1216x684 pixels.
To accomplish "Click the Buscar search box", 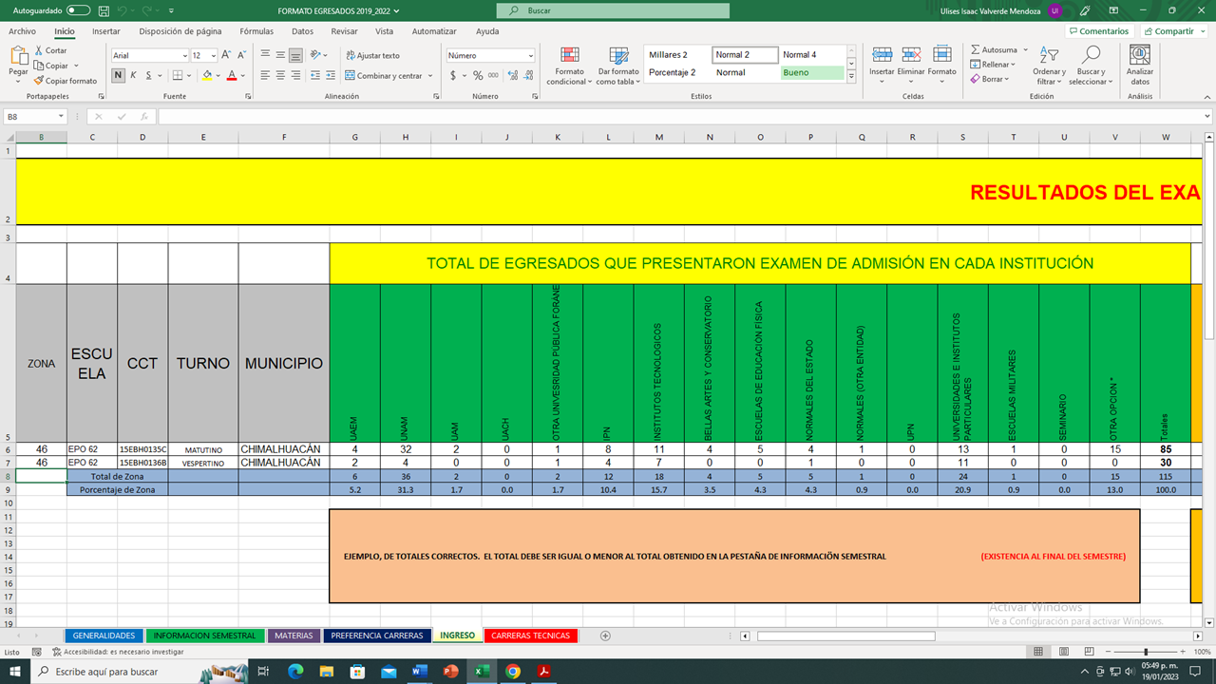I will tap(614, 10).
